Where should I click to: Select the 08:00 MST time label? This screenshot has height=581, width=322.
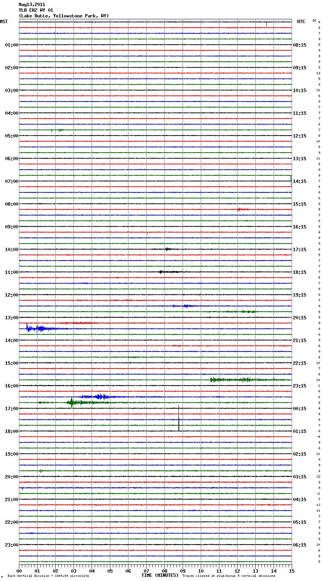click(x=12, y=204)
